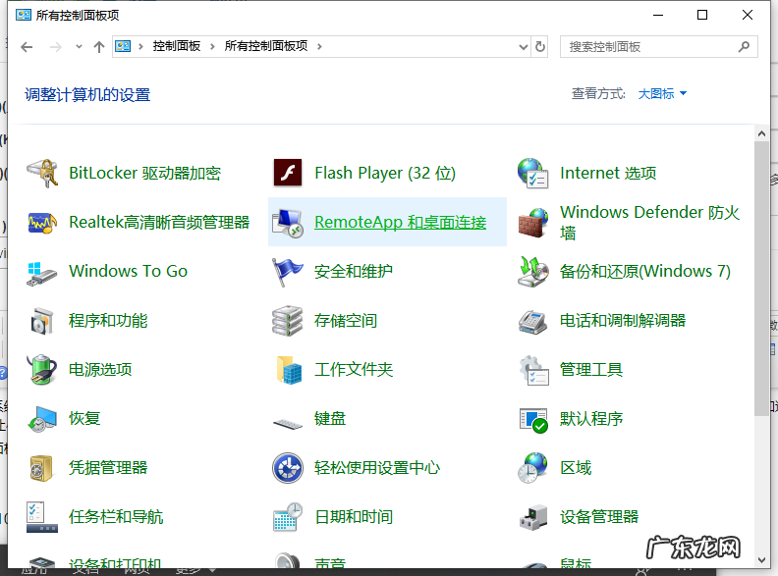Screen dimensions: 778x576
Task: Open the 设备管理器 icon
Action: tap(532, 518)
